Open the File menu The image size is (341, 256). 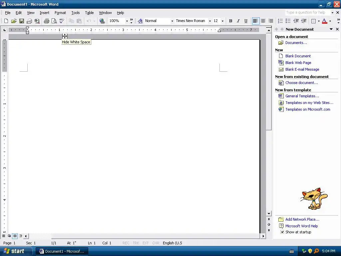(x=8, y=13)
